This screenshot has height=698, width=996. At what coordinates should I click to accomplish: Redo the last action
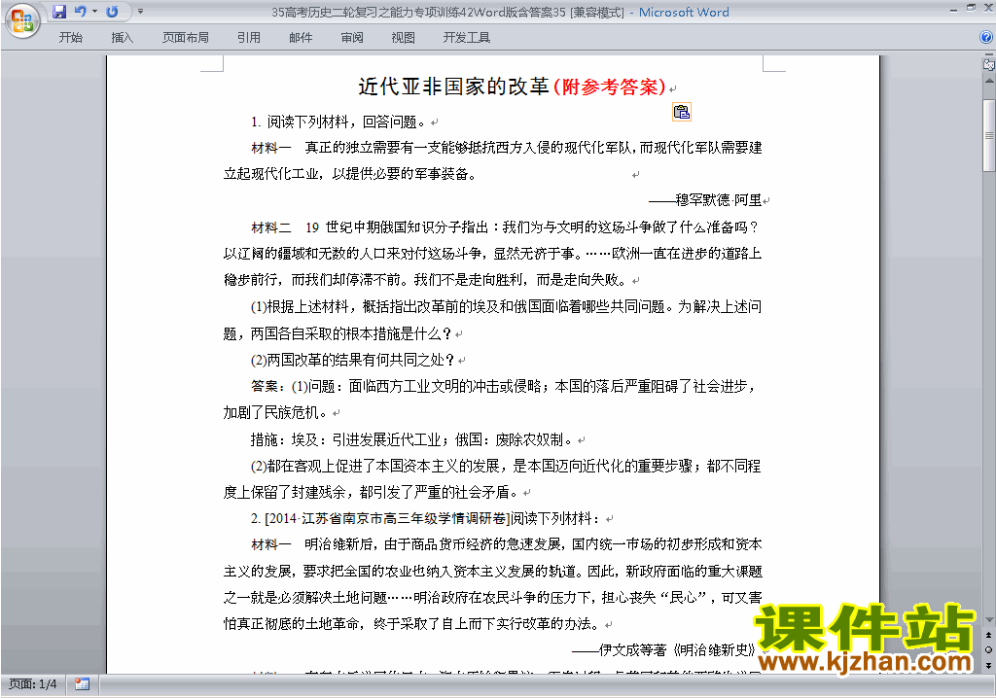tap(112, 13)
